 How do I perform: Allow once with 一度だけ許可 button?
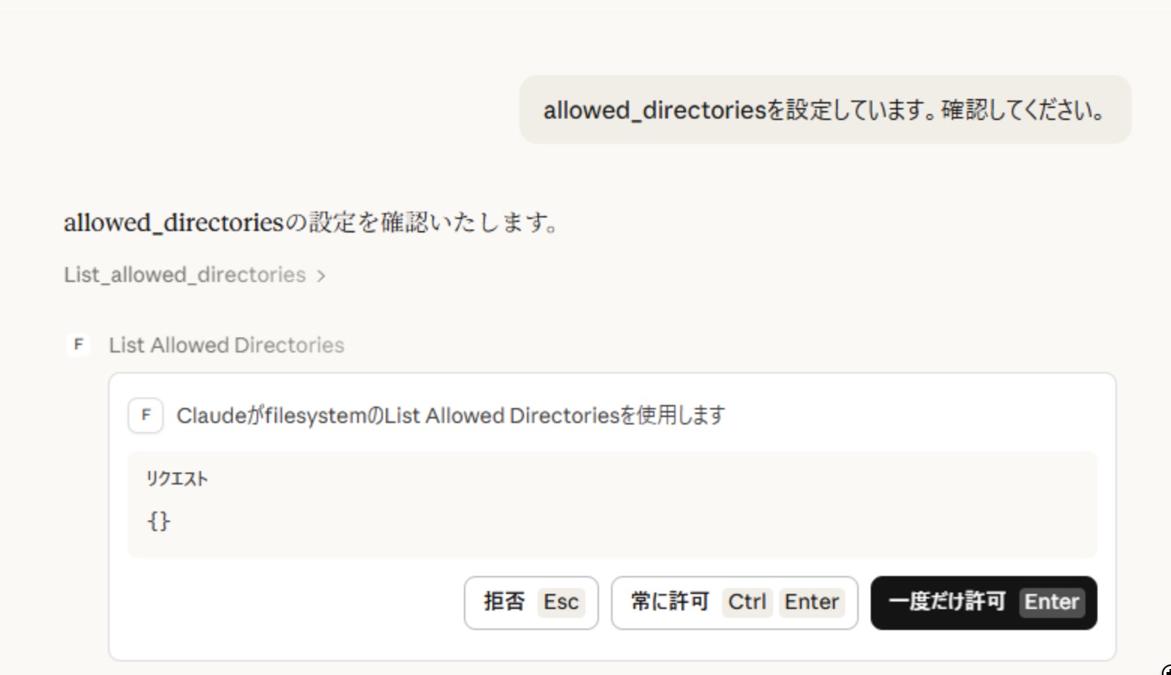point(946,602)
